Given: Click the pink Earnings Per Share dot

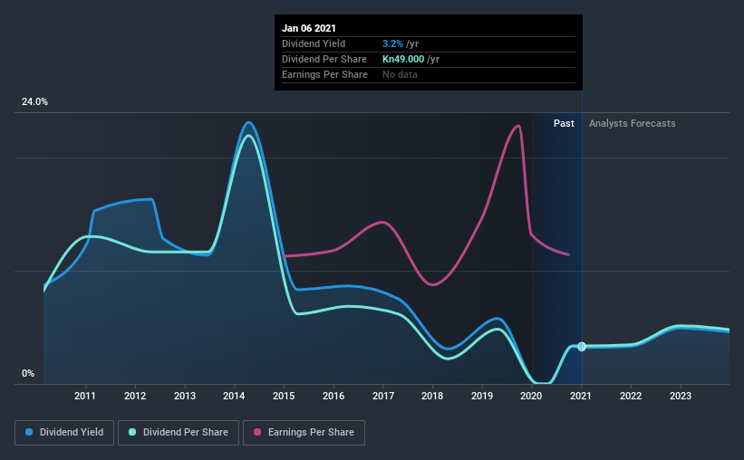Looking at the screenshot, I should pos(257,432).
